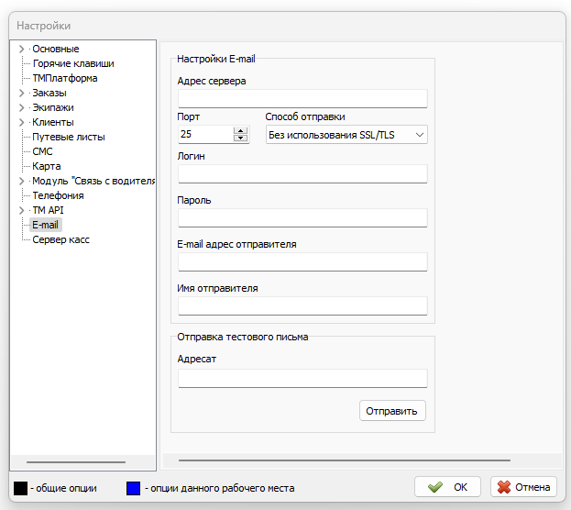
Task: Click the Логин input field
Action: click(x=302, y=174)
